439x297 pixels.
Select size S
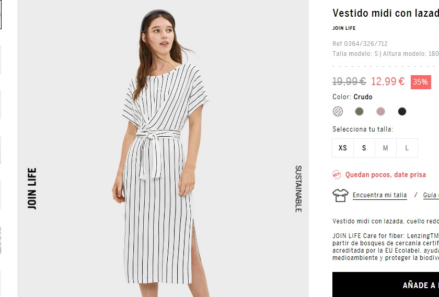(x=364, y=148)
